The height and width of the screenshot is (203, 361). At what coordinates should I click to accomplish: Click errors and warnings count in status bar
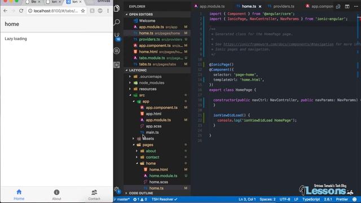[x=140, y=199]
